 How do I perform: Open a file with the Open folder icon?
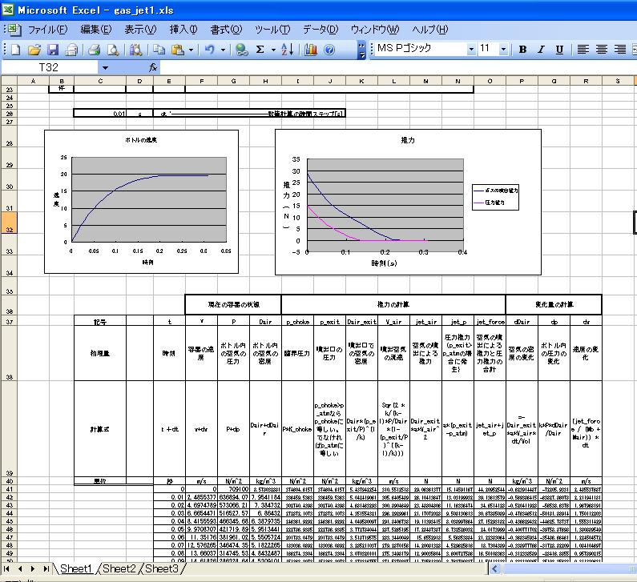34,50
